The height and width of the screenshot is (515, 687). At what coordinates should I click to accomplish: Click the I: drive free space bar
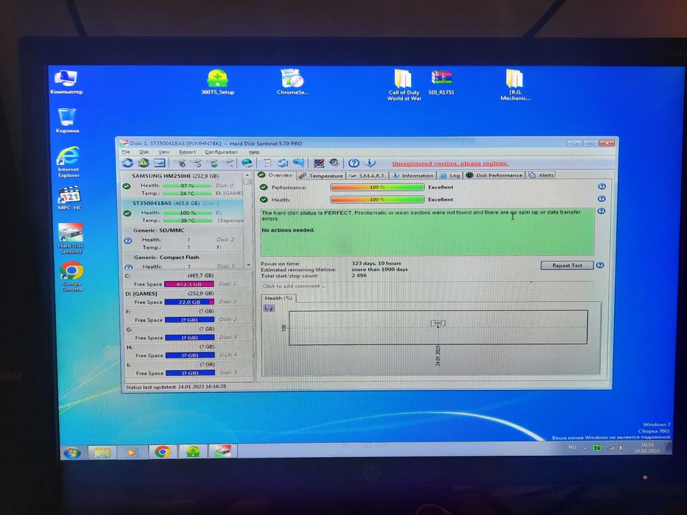click(x=190, y=373)
